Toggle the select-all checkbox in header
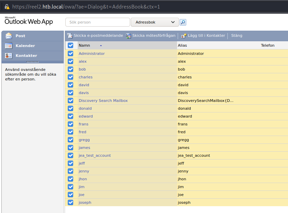 click(70, 45)
